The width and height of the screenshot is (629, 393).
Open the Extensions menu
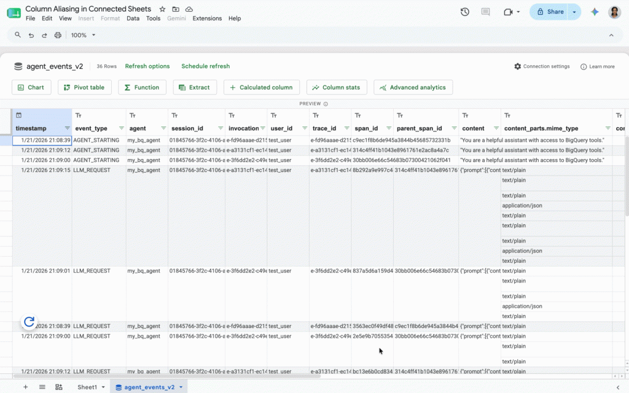[207, 18]
